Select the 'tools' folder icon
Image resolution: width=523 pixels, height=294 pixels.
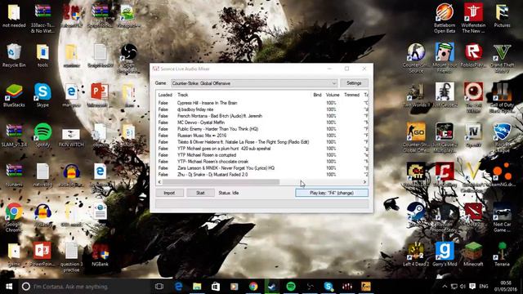(x=42, y=56)
